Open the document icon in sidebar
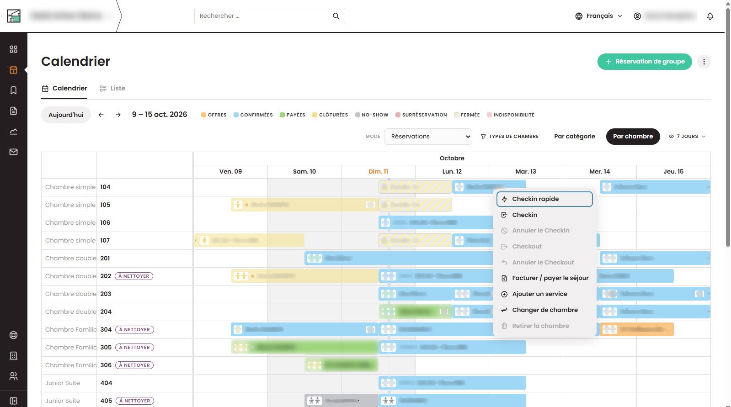This screenshot has height=407, width=731. [x=14, y=111]
